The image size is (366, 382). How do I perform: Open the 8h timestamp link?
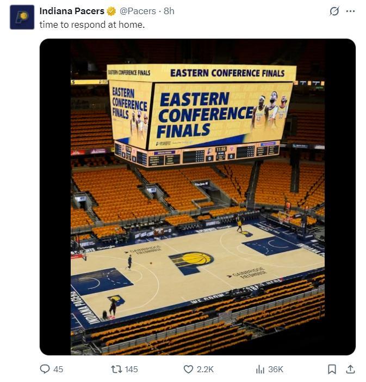[x=169, y=11]
